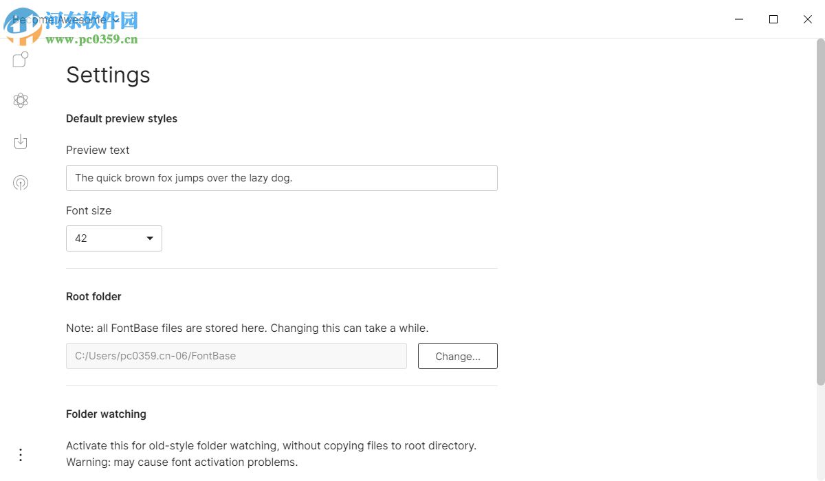Maximize the FontBase window
The image size is (825, 481).
click(x=773, y=19)
